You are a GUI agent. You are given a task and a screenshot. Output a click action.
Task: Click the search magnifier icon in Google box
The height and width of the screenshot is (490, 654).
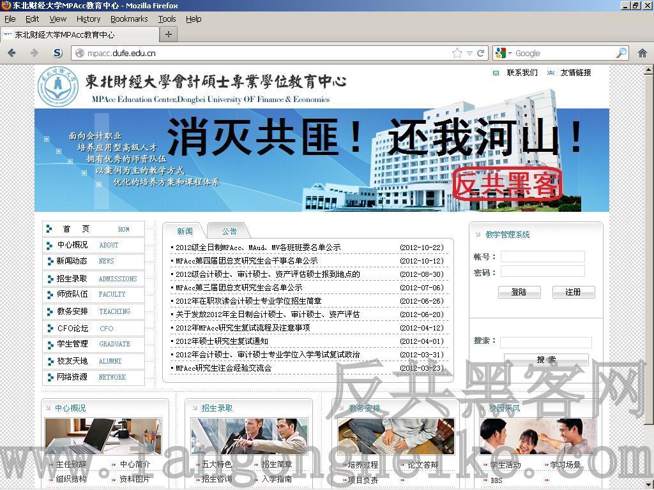point(621,53)
